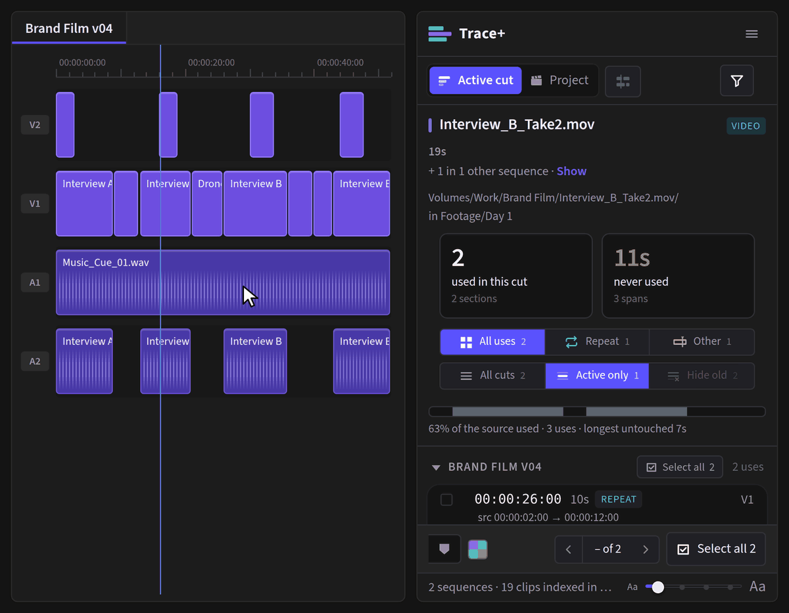The width and height of the screenshot is (789, 613).
Task: Go to next use with right chevron
Action: point(646,549)
